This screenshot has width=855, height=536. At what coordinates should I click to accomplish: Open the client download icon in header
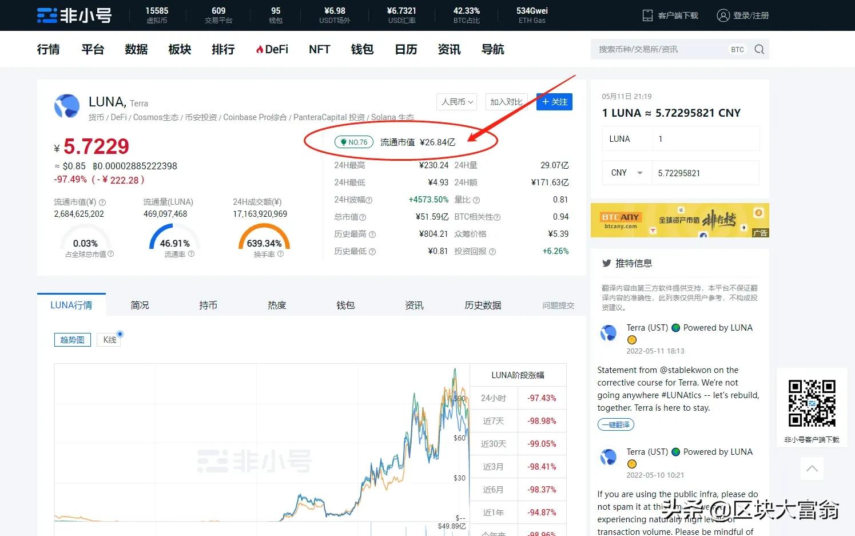647,15
